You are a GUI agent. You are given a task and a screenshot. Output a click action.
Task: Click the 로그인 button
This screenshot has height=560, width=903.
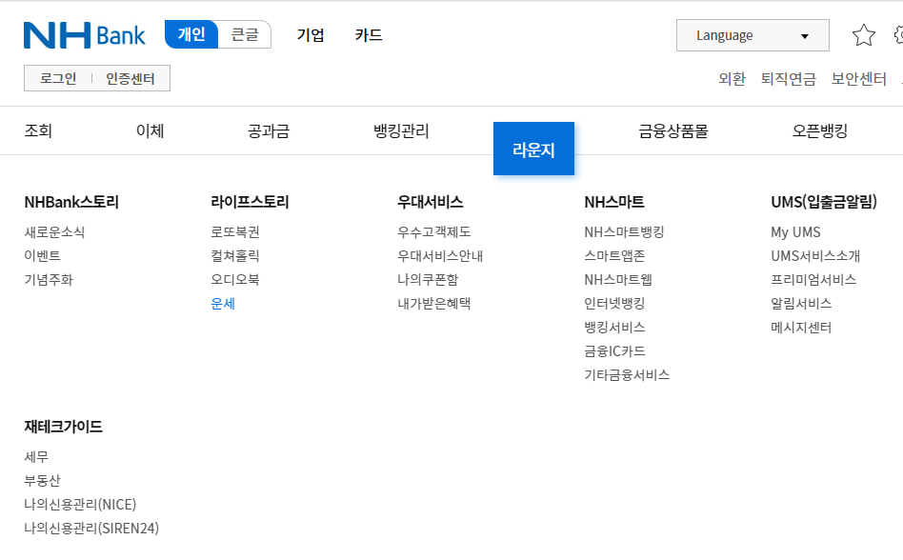pos(58,78)
